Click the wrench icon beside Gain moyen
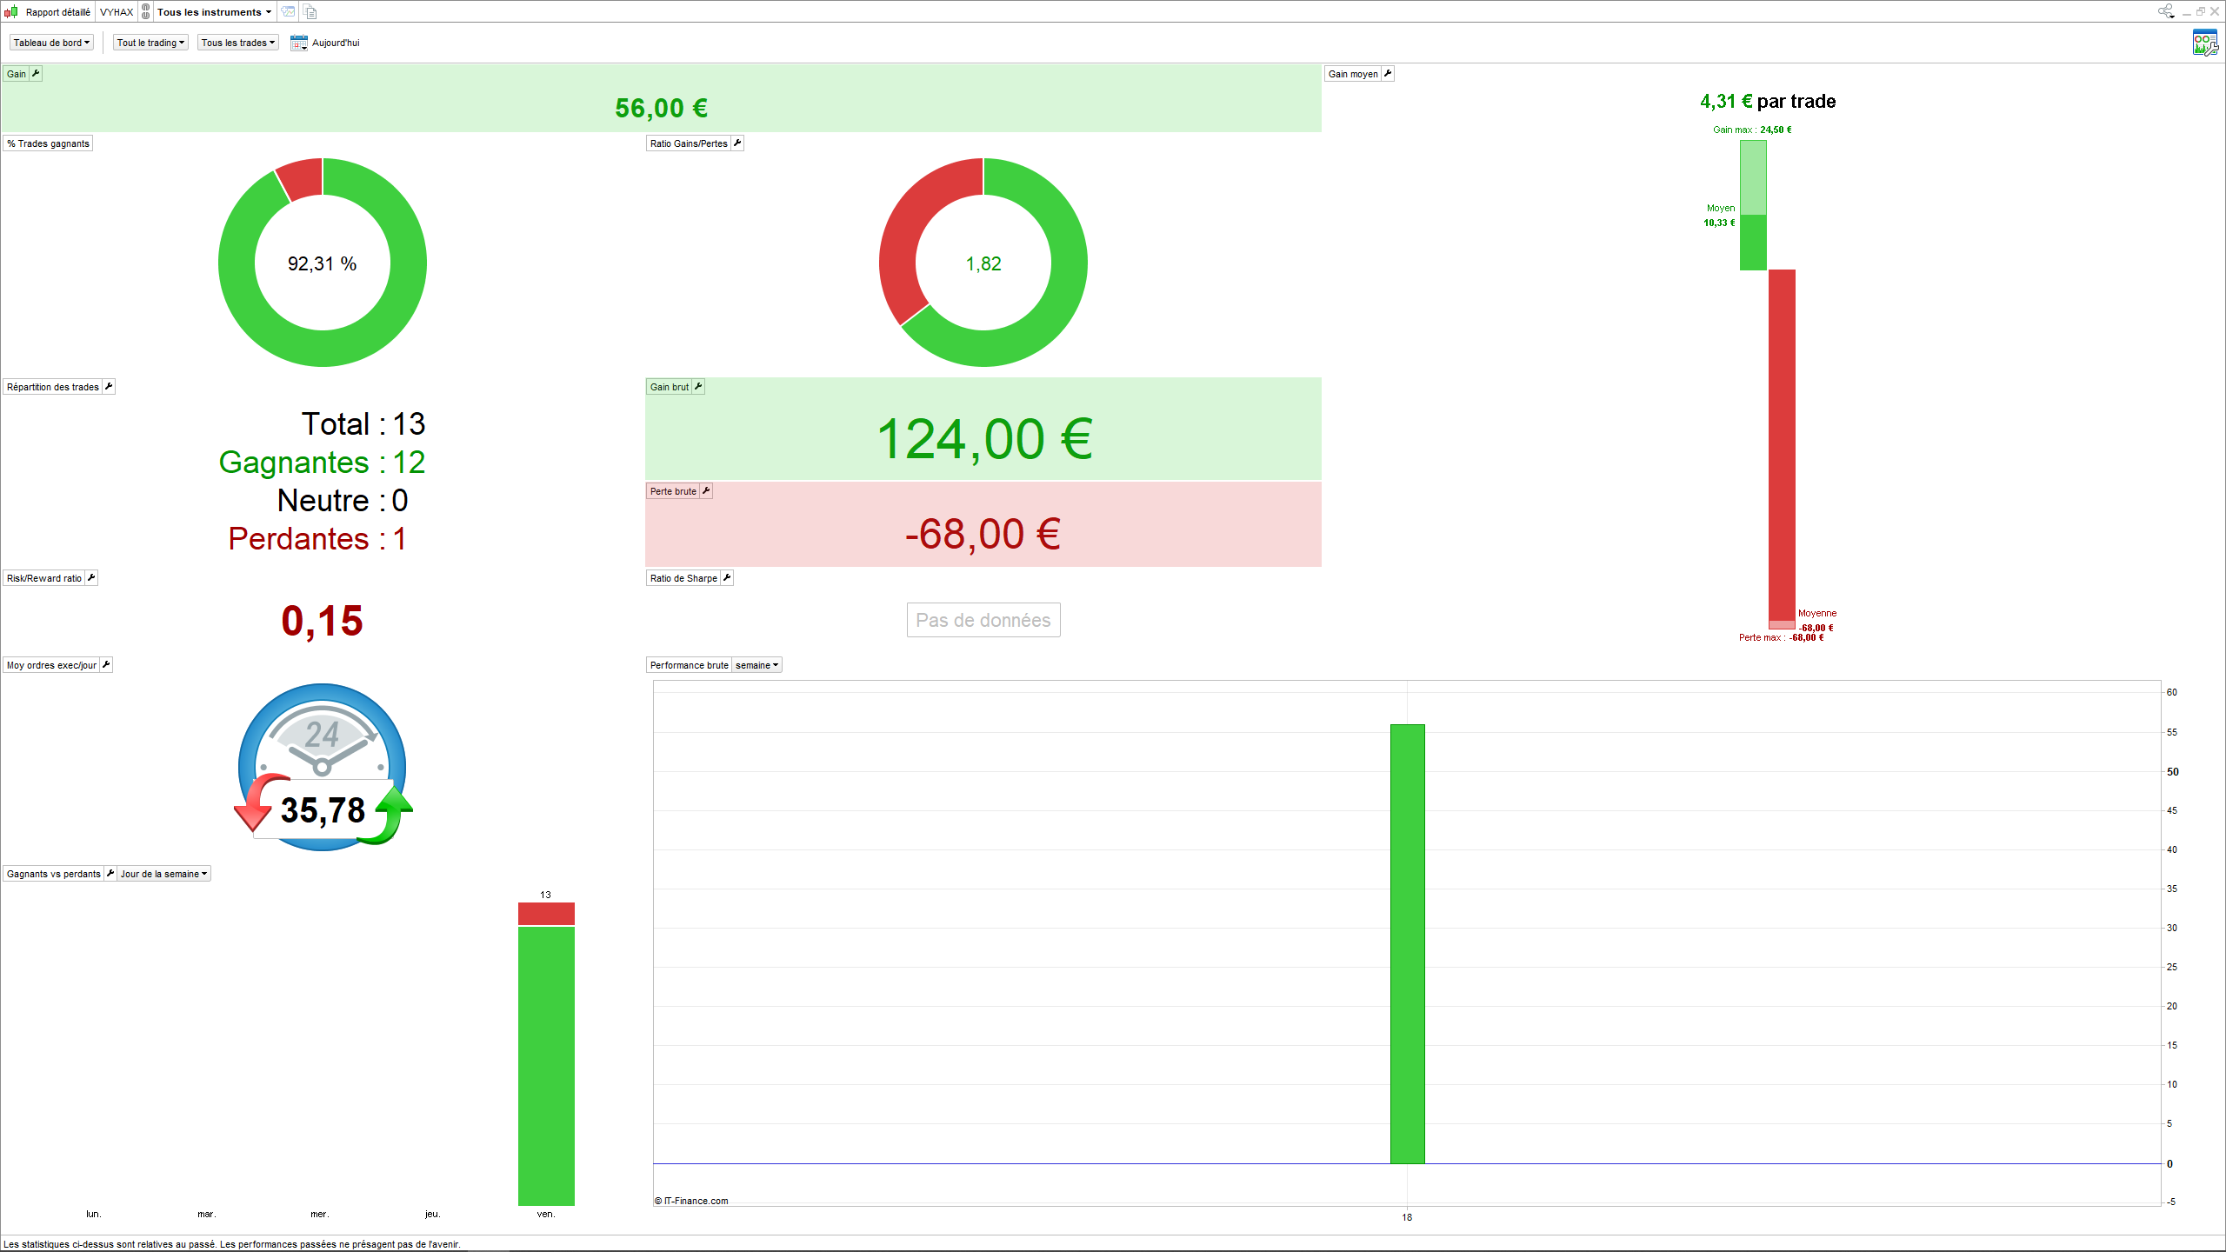The width and height of the screenshot is (2226, 1252). click(x=1388, y=74)
